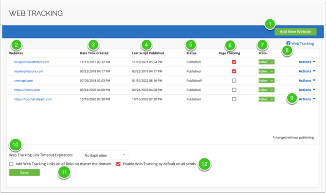This screenshot has height=193, width=326.
Task: Select created date 11/17/2017 03:32 PM
Action: pos(95,62)
